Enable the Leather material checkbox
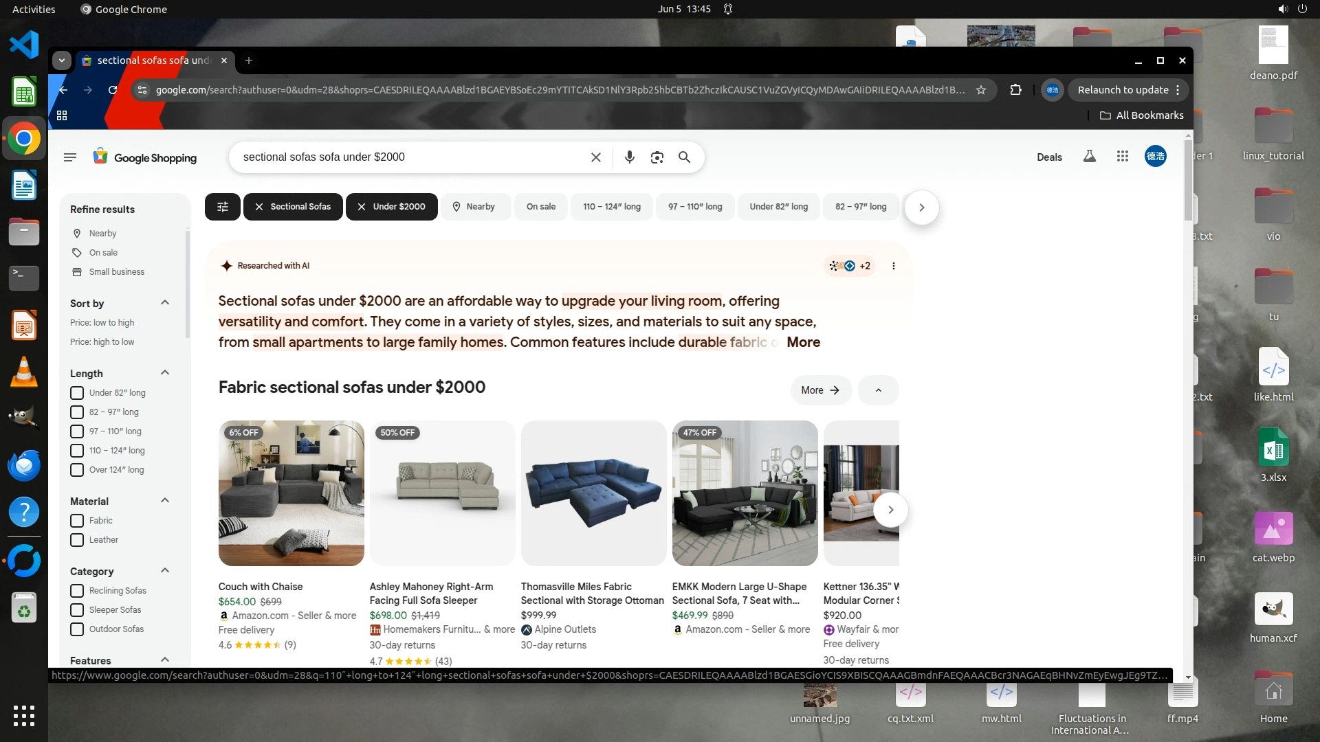The image size is (1320, 742). (77, 540)
